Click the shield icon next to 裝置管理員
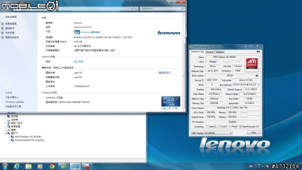This screenshot has width=302, height=170. [x=2, y=24]
